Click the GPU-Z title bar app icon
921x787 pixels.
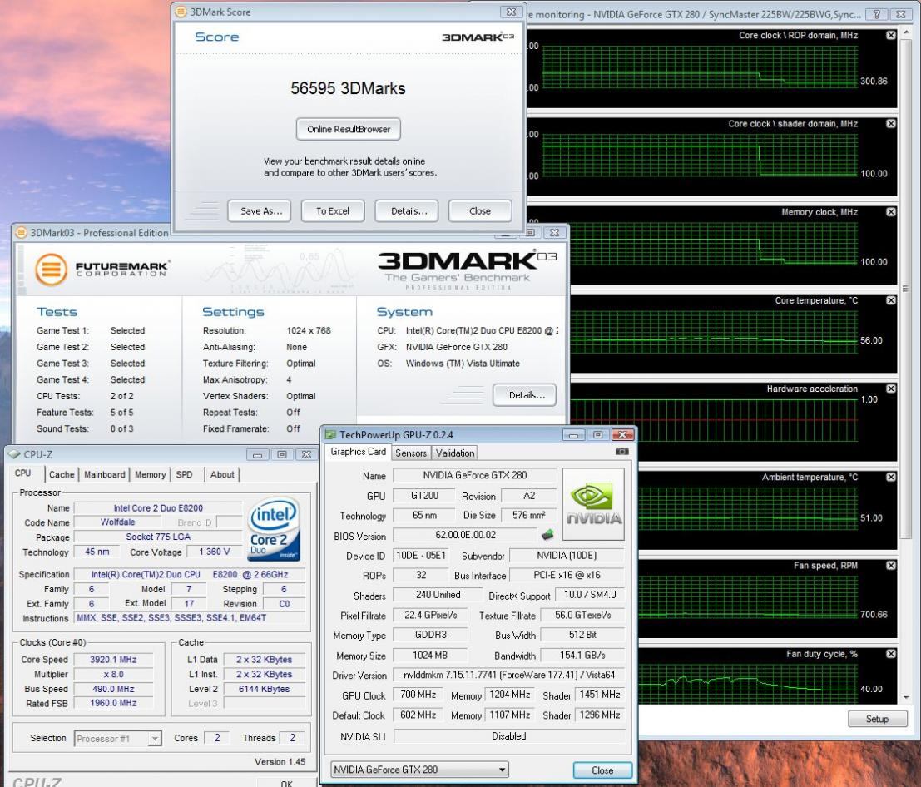coord(330,434)
